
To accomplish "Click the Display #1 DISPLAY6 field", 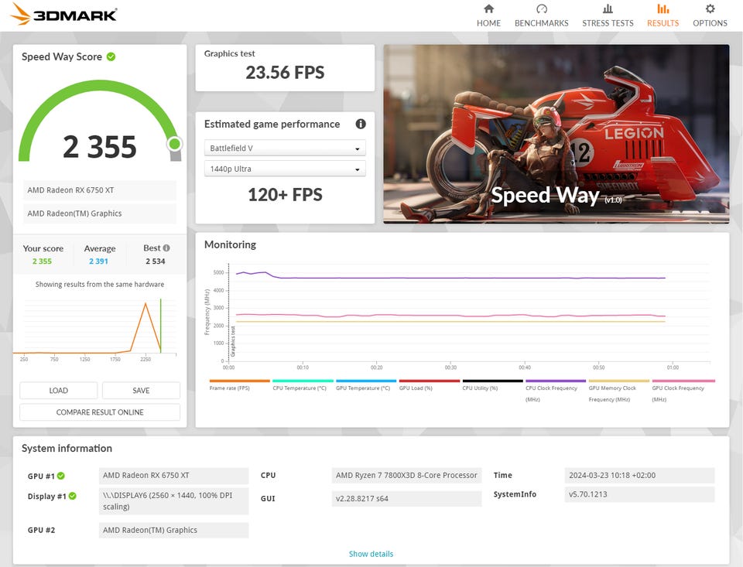I will 173,501.
